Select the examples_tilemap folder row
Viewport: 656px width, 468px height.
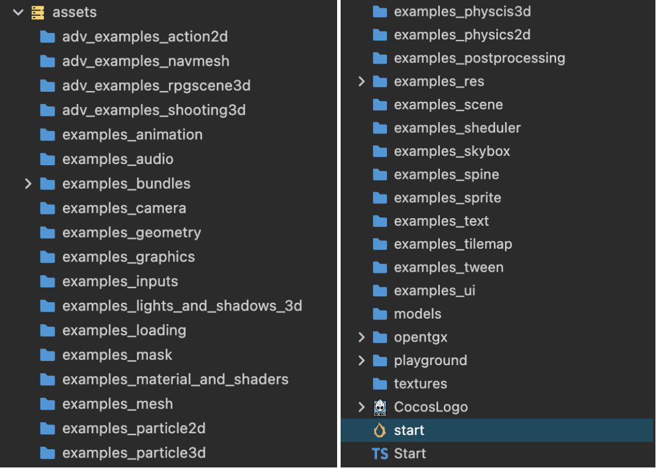[498, 244]
